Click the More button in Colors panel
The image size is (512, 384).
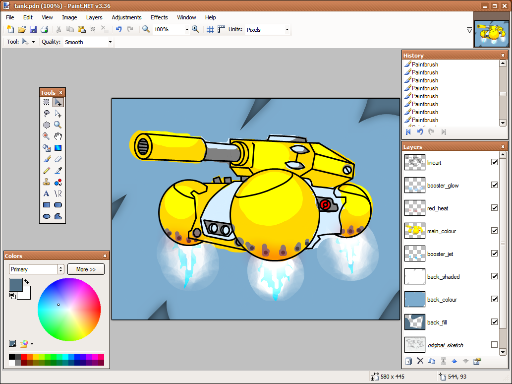[x=86, y=269]
